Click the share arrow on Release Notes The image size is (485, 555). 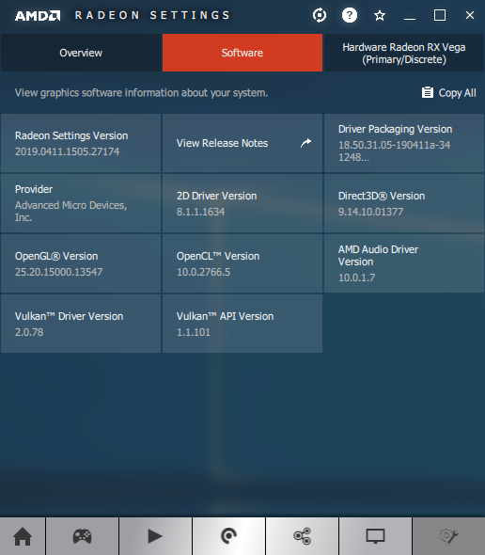coord(305,143)
